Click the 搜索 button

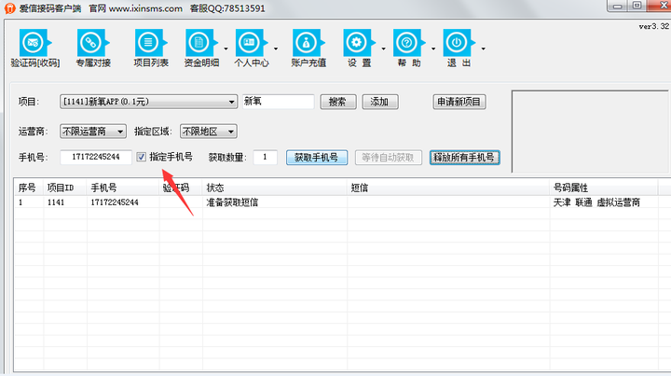[x=338, y=102]
